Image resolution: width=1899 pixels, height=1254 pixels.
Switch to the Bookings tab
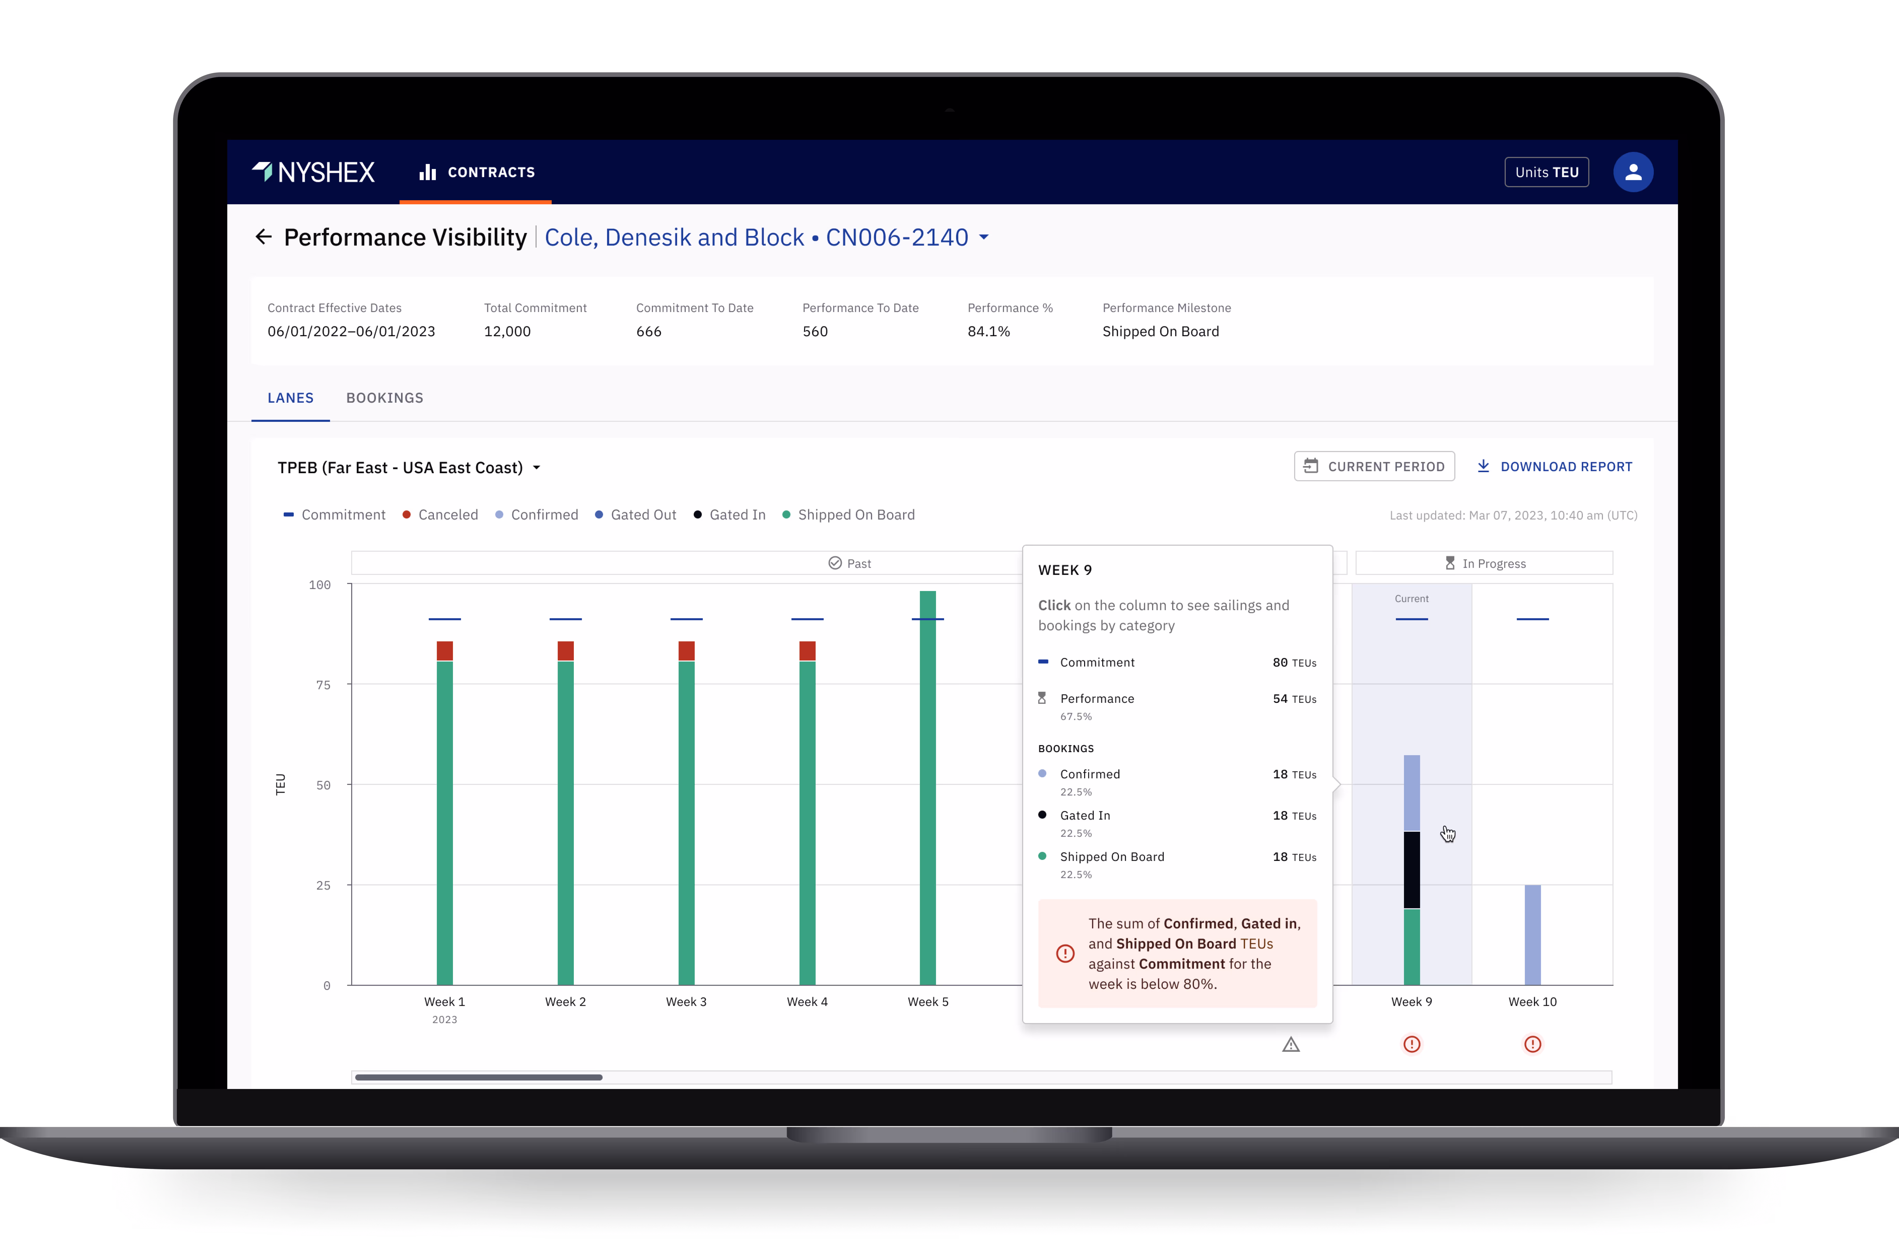[x=385, y=398]
